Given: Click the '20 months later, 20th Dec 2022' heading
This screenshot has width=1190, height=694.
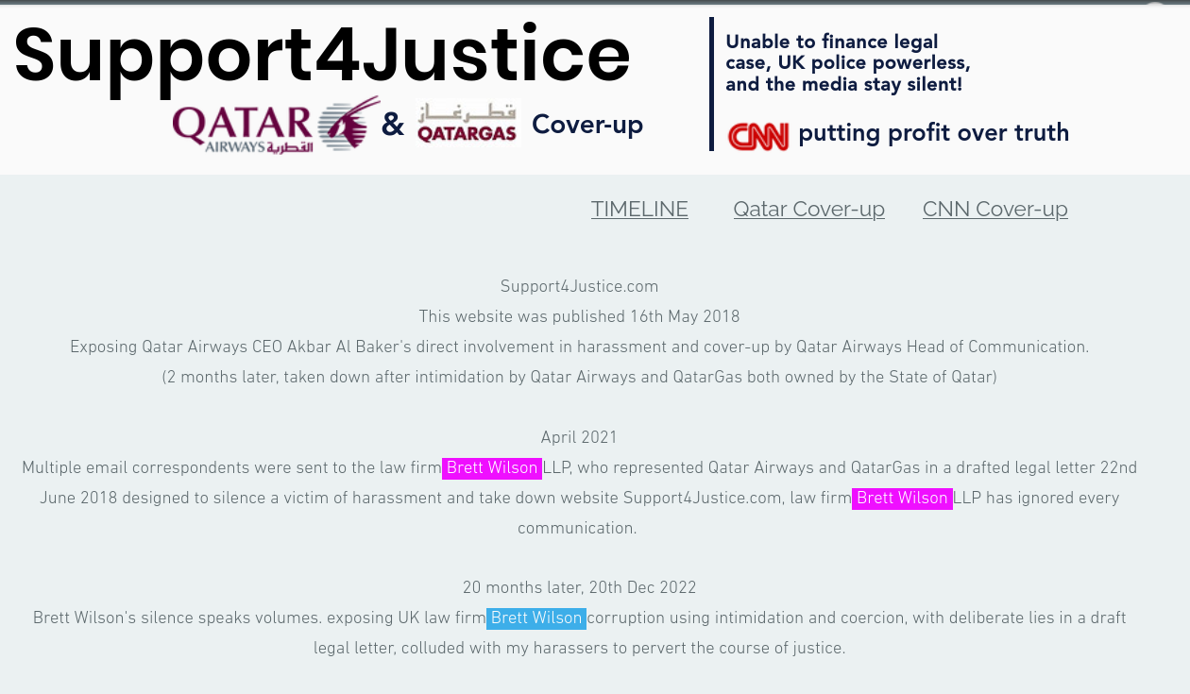Looking at the screenshot, I should click(x=579, y=588).
